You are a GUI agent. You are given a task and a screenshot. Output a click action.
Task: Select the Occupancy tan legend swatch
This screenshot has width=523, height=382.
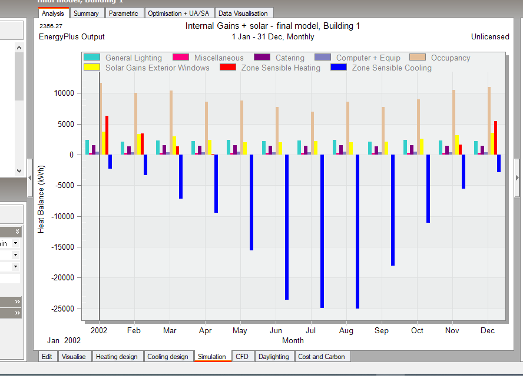tap(418, 57)
